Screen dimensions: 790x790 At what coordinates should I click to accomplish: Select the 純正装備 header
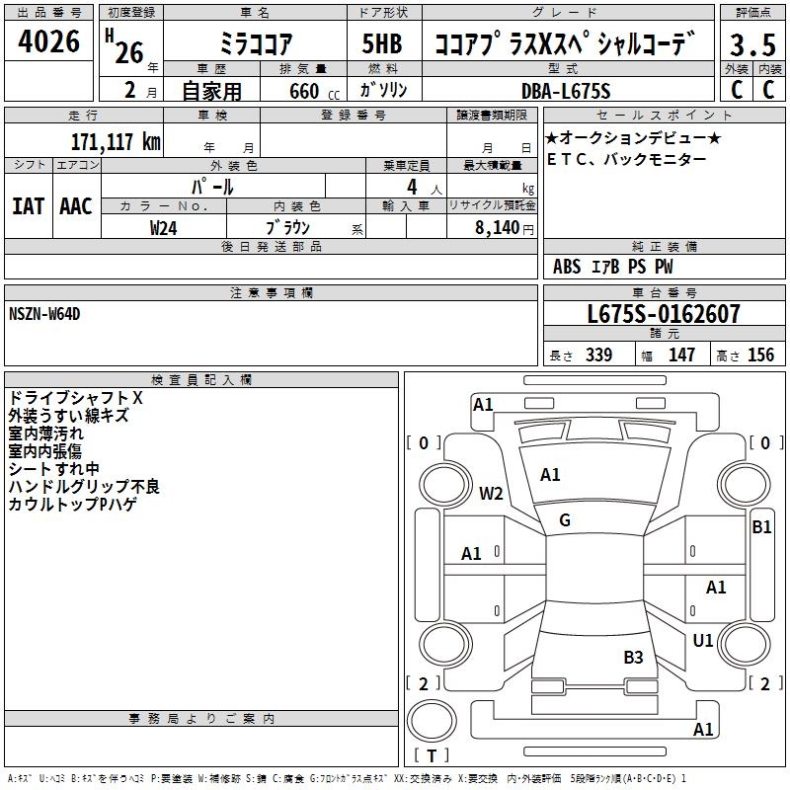click(x=664, y=246)
